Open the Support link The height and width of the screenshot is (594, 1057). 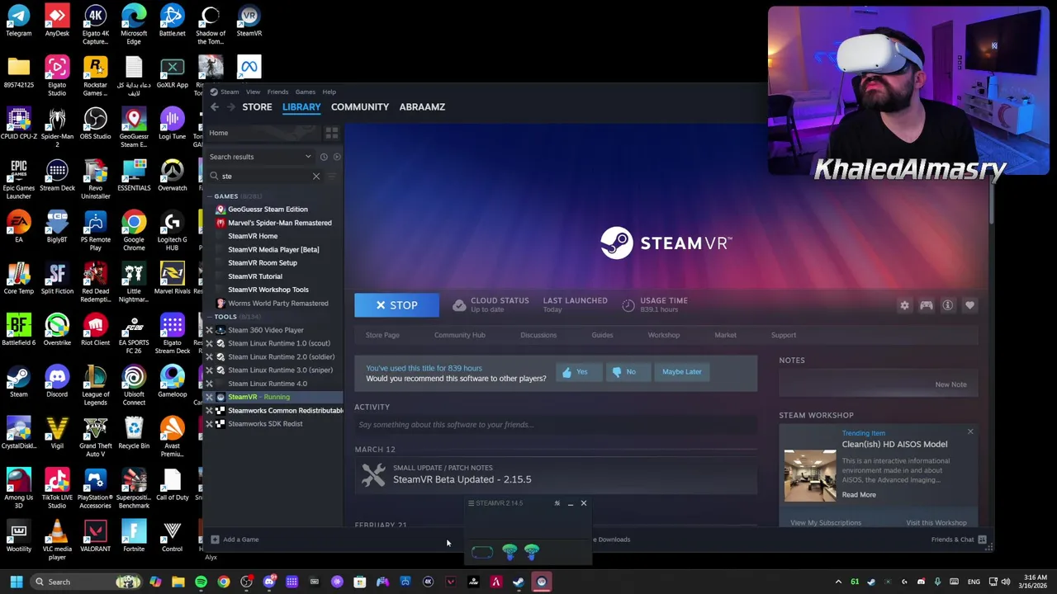click(x=783, y=335)
